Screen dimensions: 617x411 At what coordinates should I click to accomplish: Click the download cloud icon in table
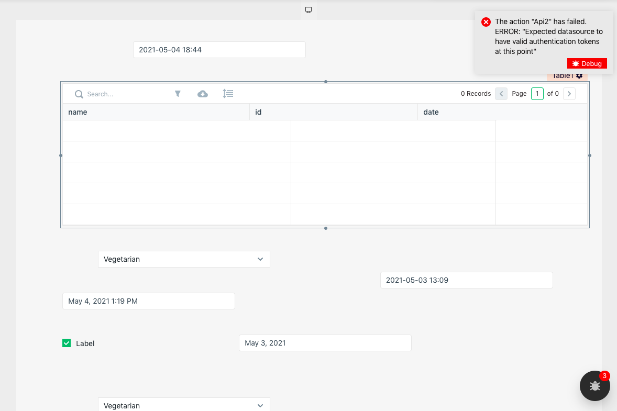click(x=203, y=94)
